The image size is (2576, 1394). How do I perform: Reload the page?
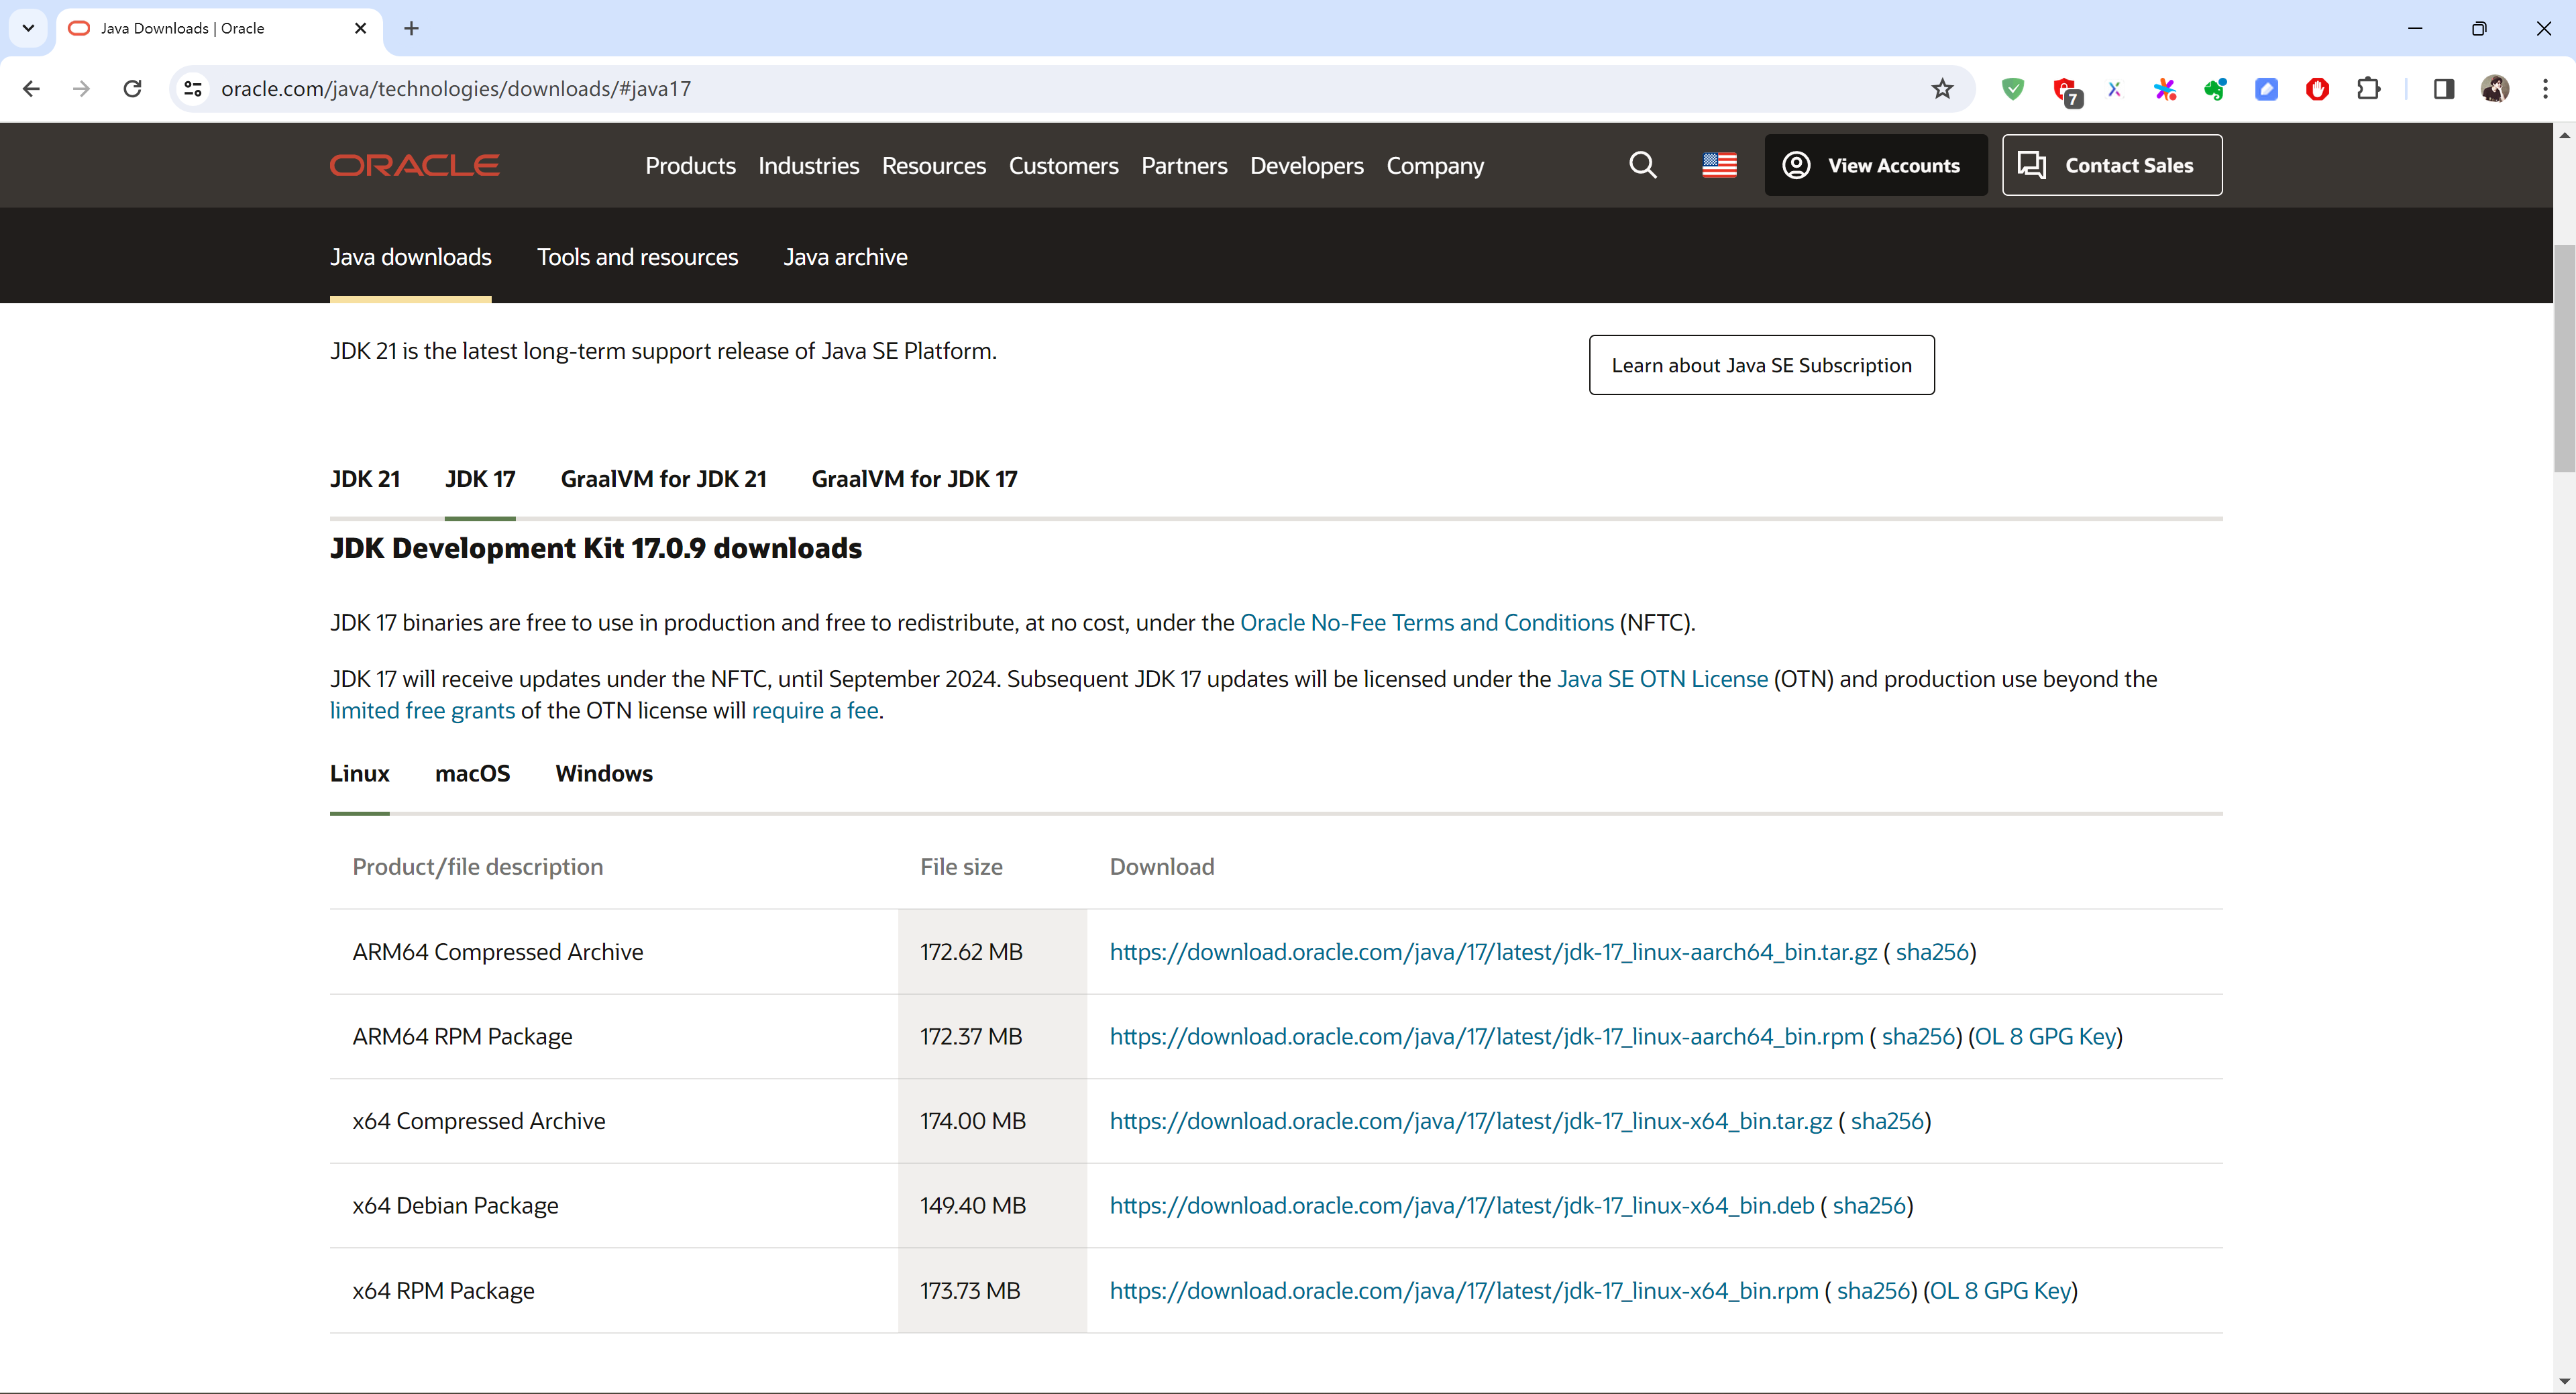[x=132, y=89]
